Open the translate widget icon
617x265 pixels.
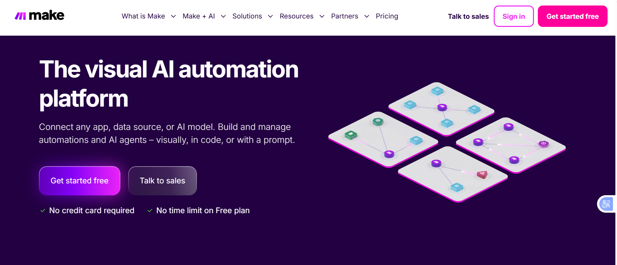tap(606, 204)
